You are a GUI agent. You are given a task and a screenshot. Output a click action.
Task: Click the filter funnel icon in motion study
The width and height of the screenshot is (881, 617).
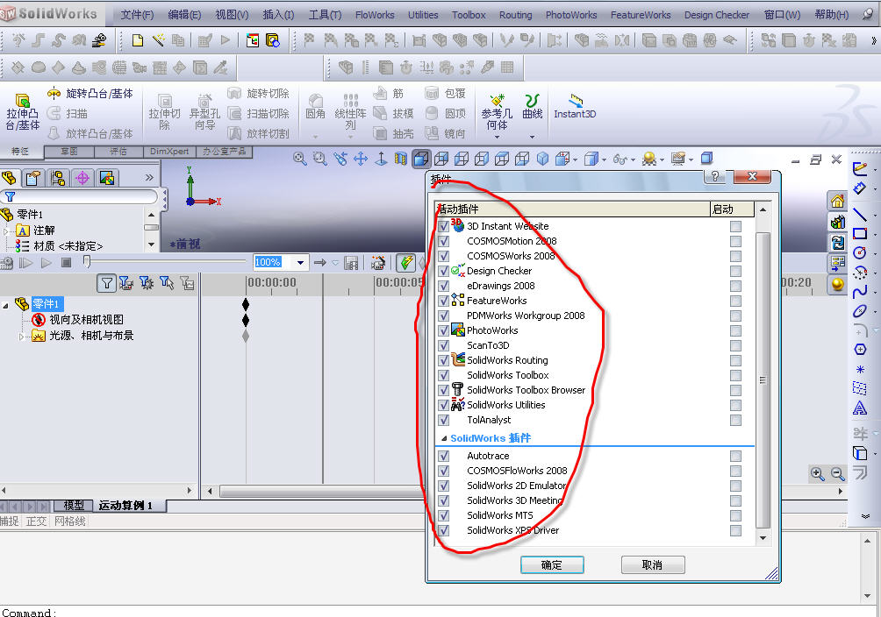[x=106, y=283]
